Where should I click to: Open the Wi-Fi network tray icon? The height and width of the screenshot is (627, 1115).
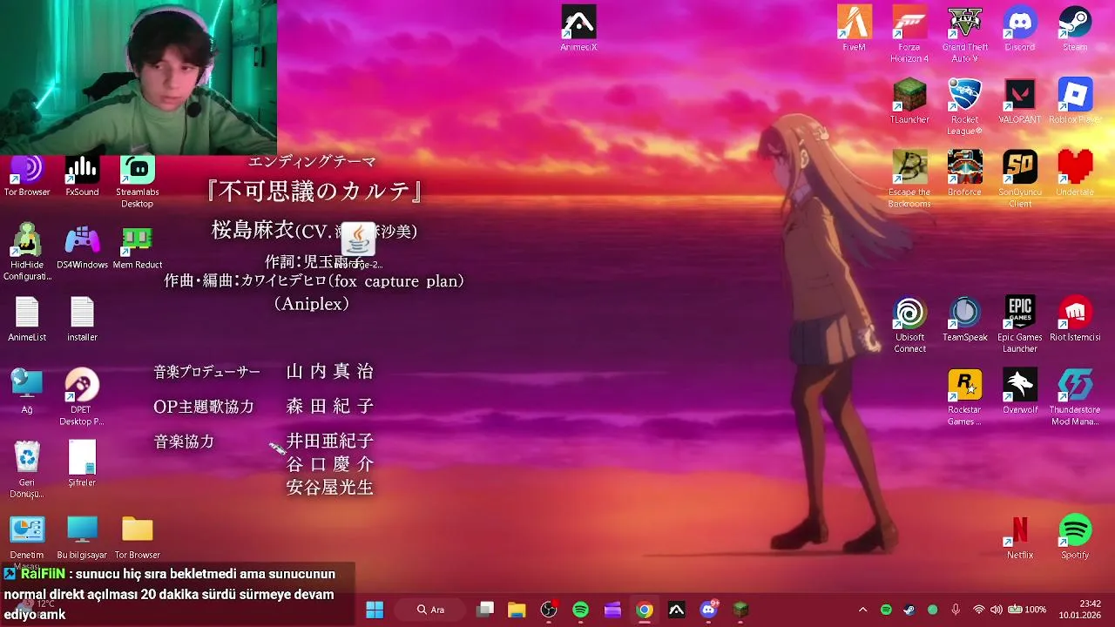(979, 610)
